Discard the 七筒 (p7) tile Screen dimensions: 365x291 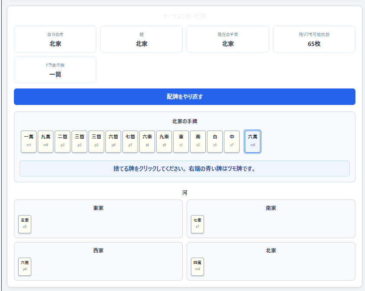pyautogui.click(x=130, y=141)
